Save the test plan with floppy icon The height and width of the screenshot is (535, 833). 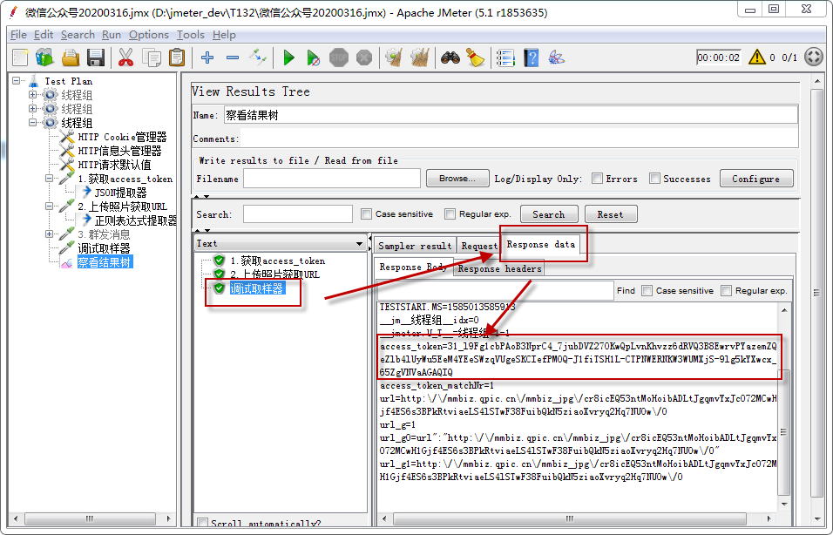96,58
